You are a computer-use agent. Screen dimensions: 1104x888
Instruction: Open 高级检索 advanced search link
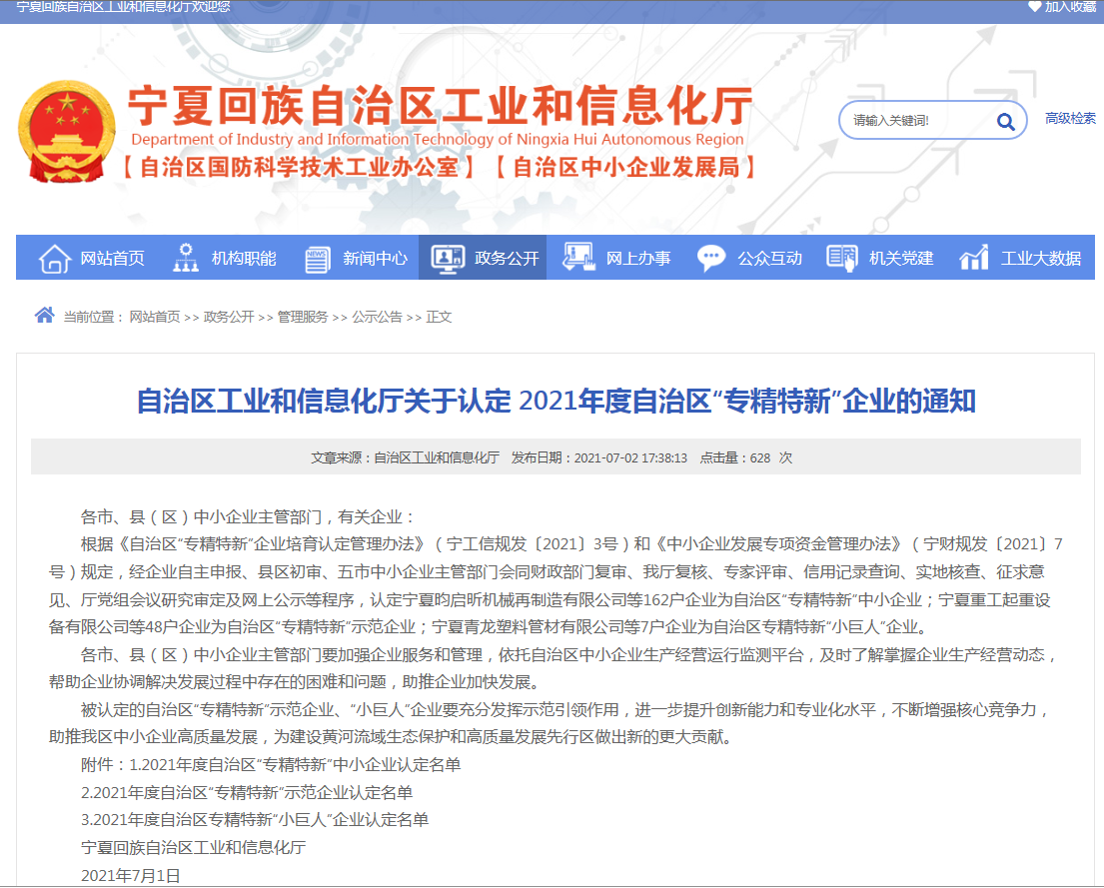(x=1070, y=118)
